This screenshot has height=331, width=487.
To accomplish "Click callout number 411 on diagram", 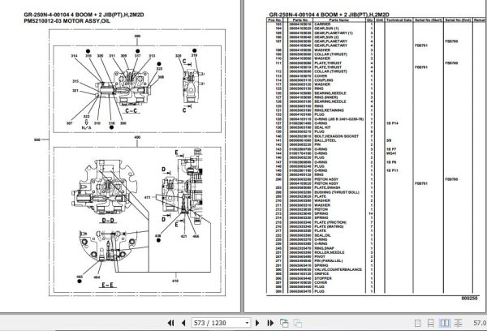I will [148, 197].
